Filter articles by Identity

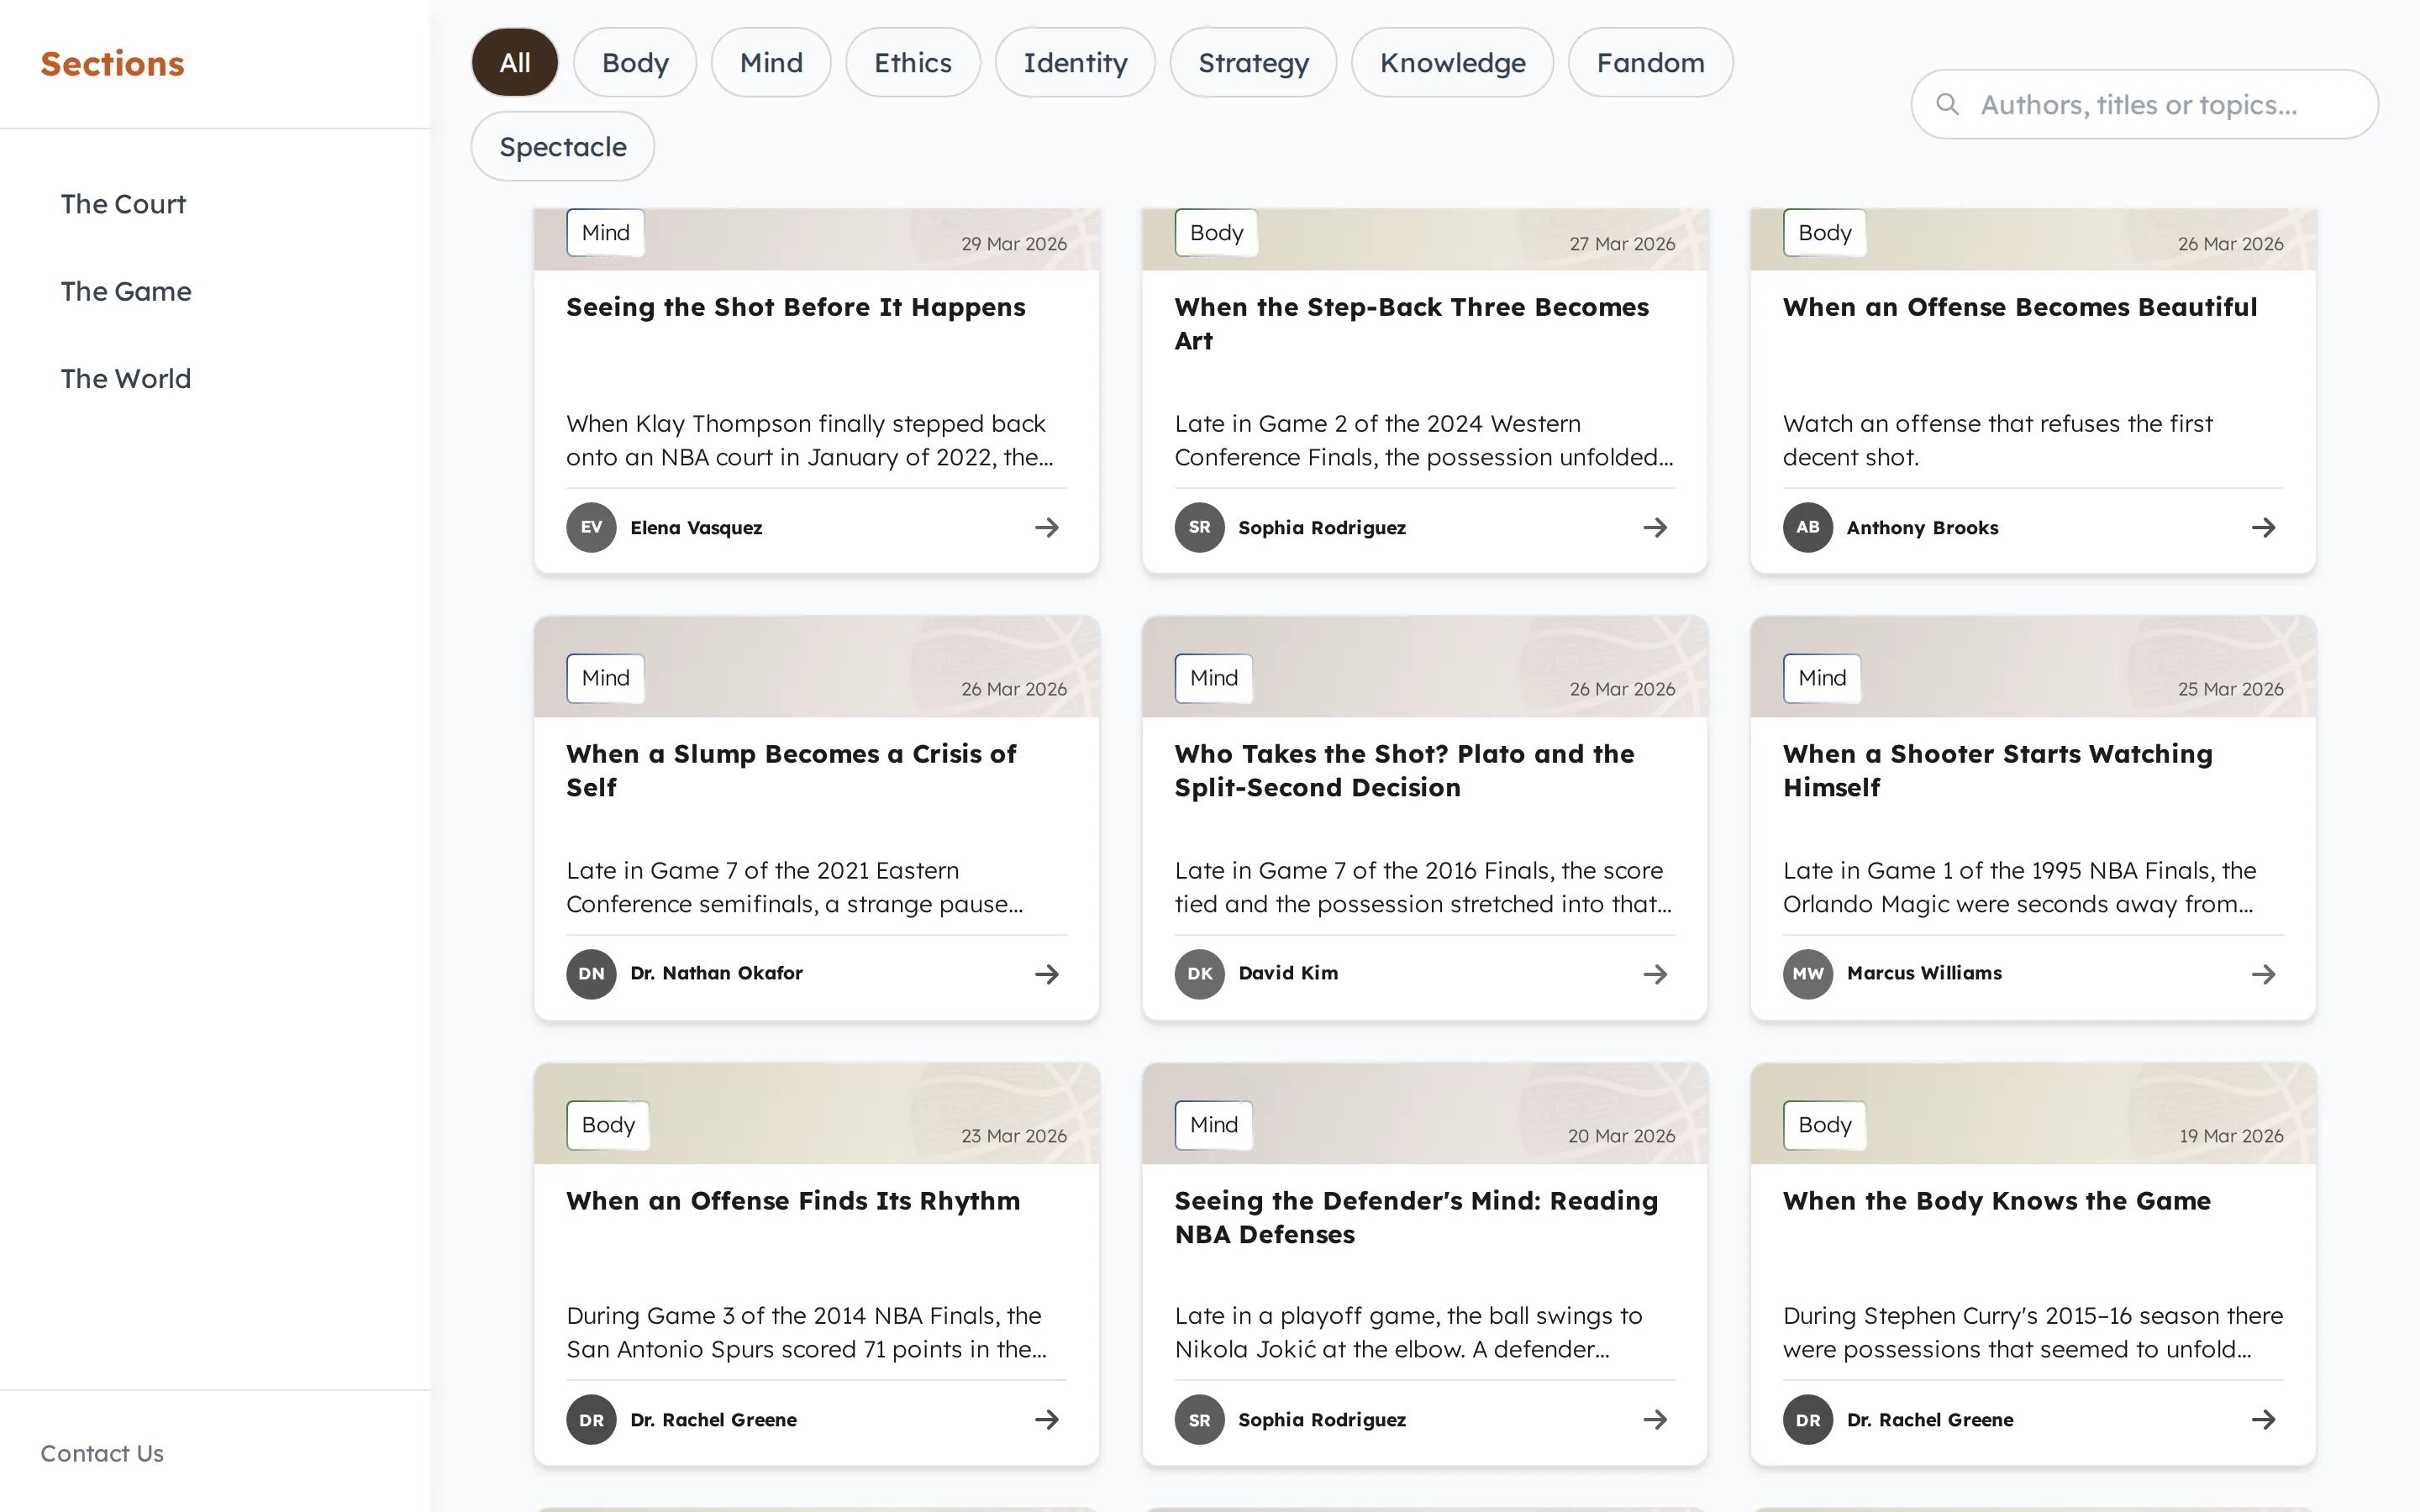click(1075, 62)
